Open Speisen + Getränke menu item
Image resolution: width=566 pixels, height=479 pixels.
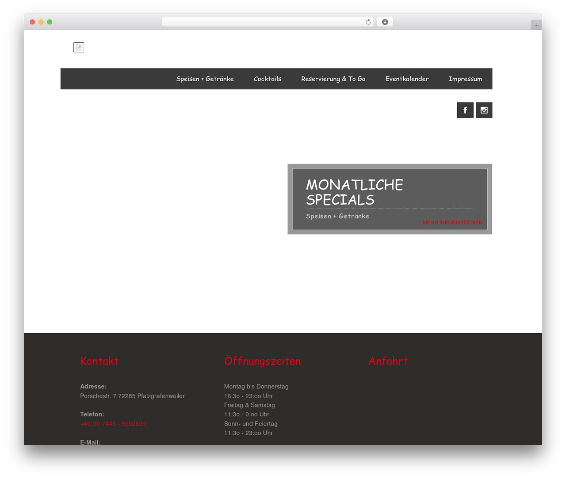(205, 79)
